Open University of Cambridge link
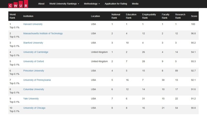Viewport: 207px width, 124px height. click(36, 52)
